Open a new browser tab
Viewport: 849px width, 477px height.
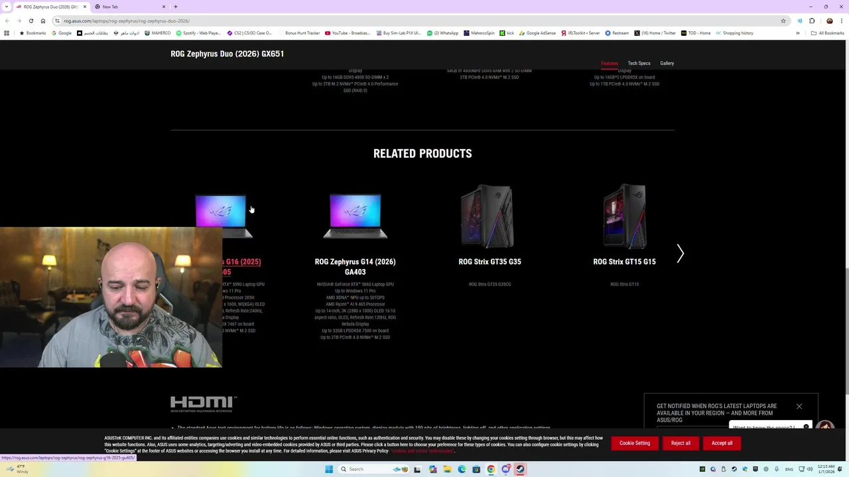(x=176, y=7)
